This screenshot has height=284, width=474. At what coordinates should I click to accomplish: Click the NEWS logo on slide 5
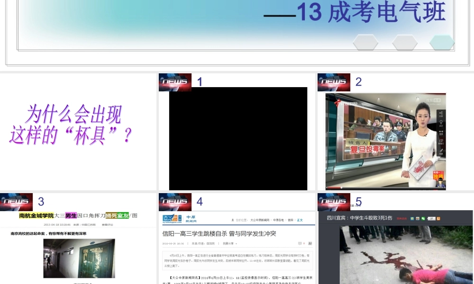click(x=334, y=202)
